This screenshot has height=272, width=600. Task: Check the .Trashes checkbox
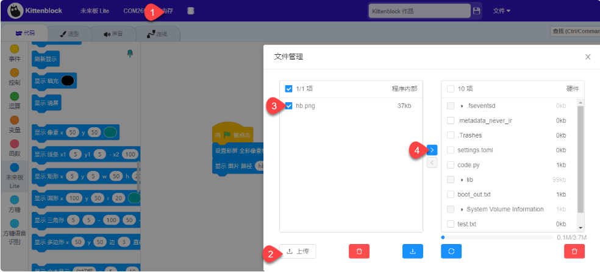click(x=451, y=135)
